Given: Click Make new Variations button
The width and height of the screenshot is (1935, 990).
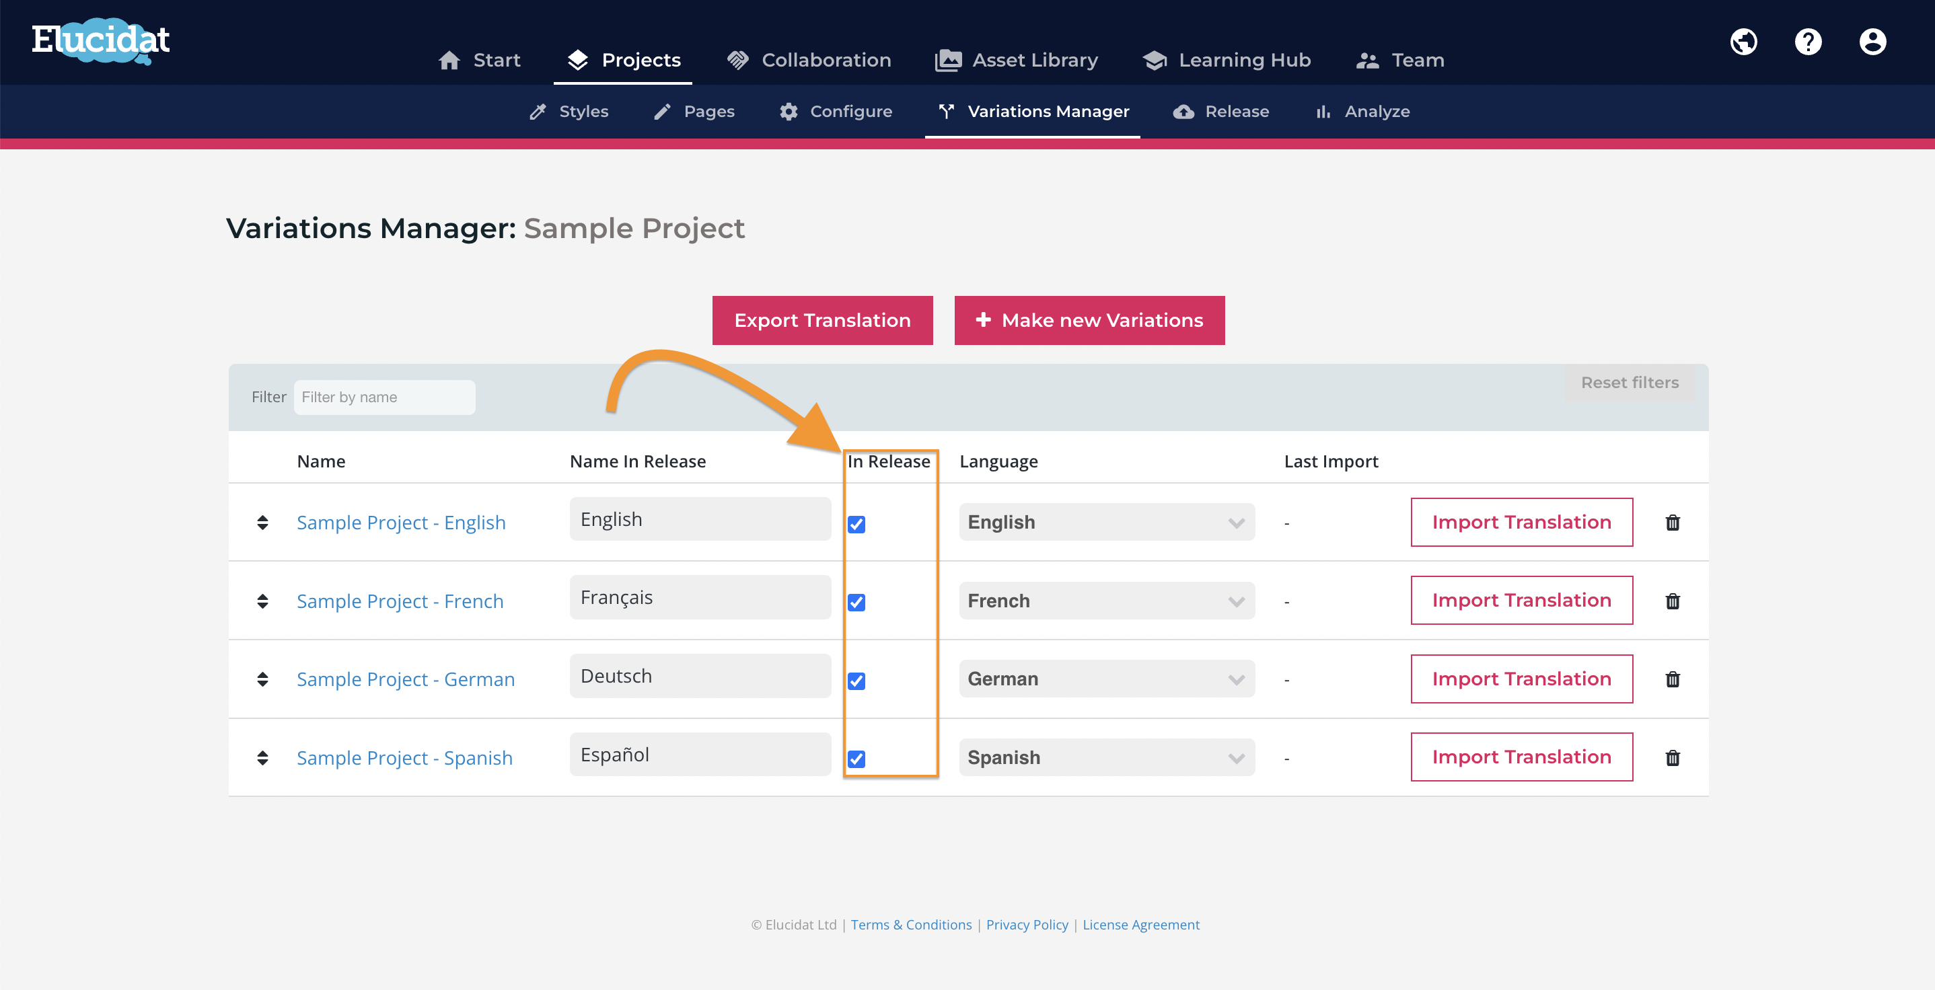Looking at the screenshot, I should click(x=1089, y=321).
